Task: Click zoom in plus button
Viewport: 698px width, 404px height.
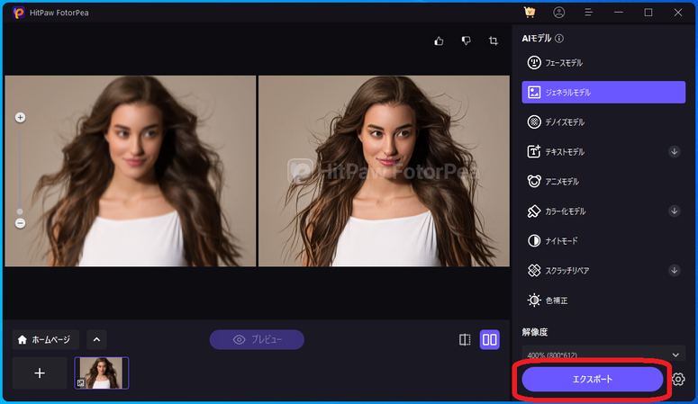Action: [20, 118]
